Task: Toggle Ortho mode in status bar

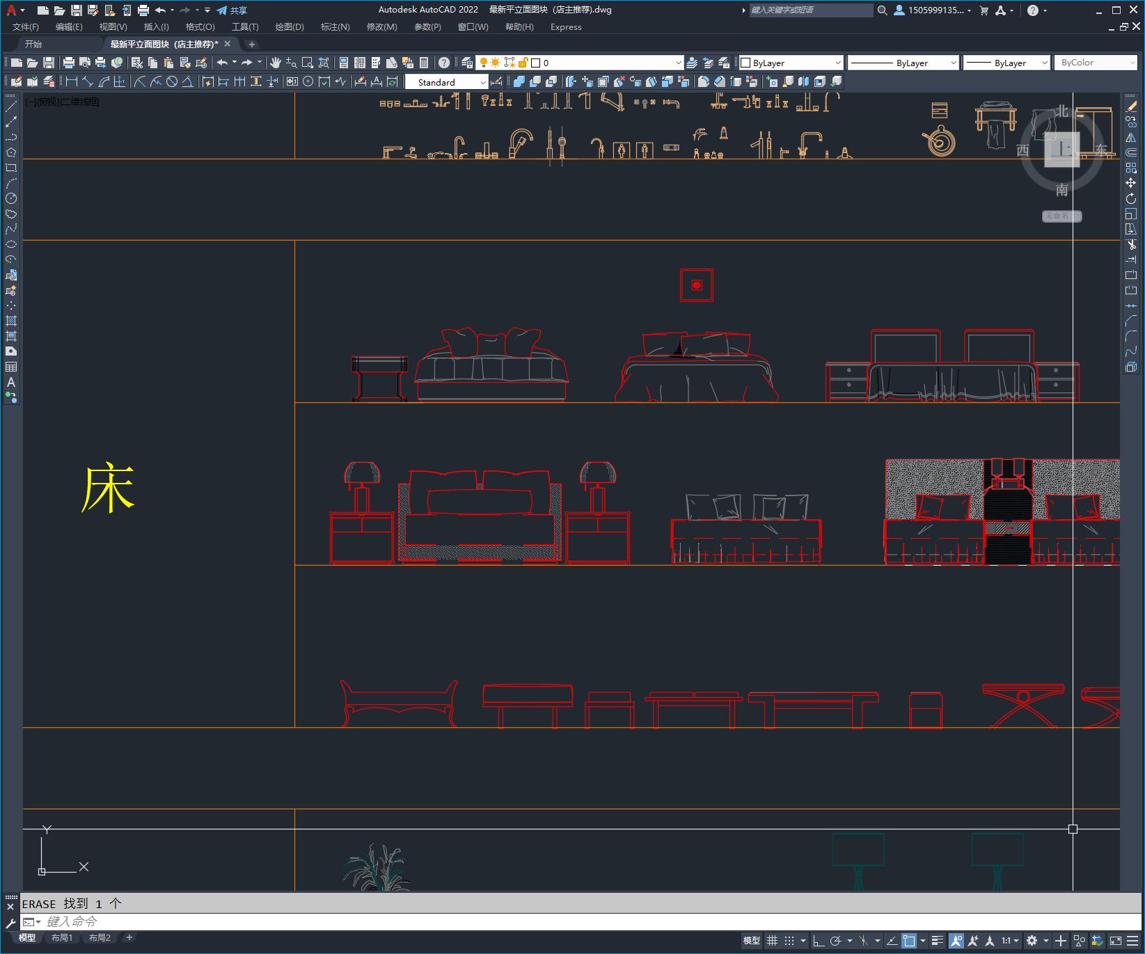Action: (819, 941)
